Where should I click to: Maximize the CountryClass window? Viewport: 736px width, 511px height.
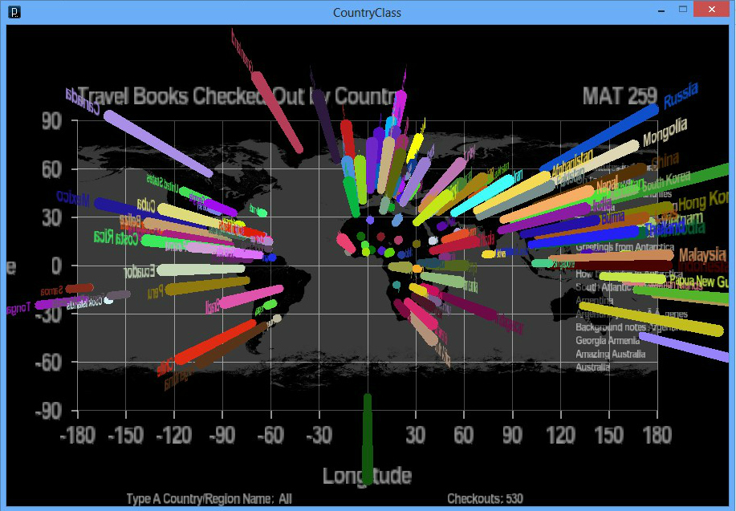coord(683,10)
